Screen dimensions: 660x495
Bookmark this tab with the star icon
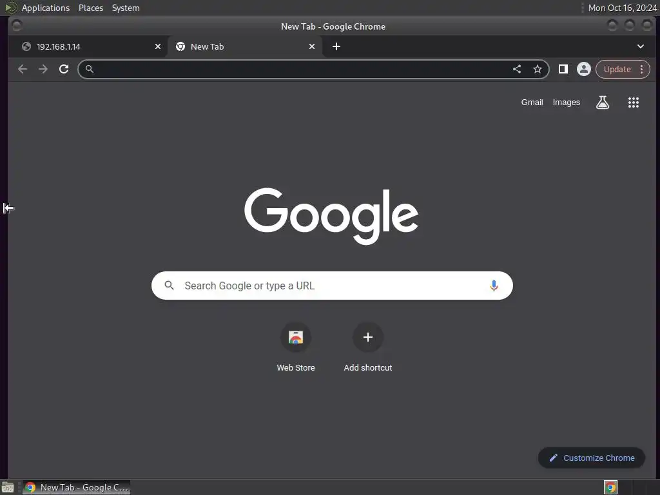tap(538, 69)
